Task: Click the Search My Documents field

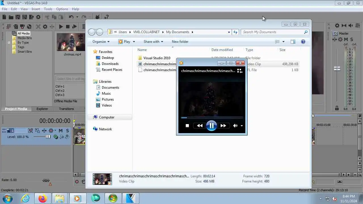Action: click(275, 32)
